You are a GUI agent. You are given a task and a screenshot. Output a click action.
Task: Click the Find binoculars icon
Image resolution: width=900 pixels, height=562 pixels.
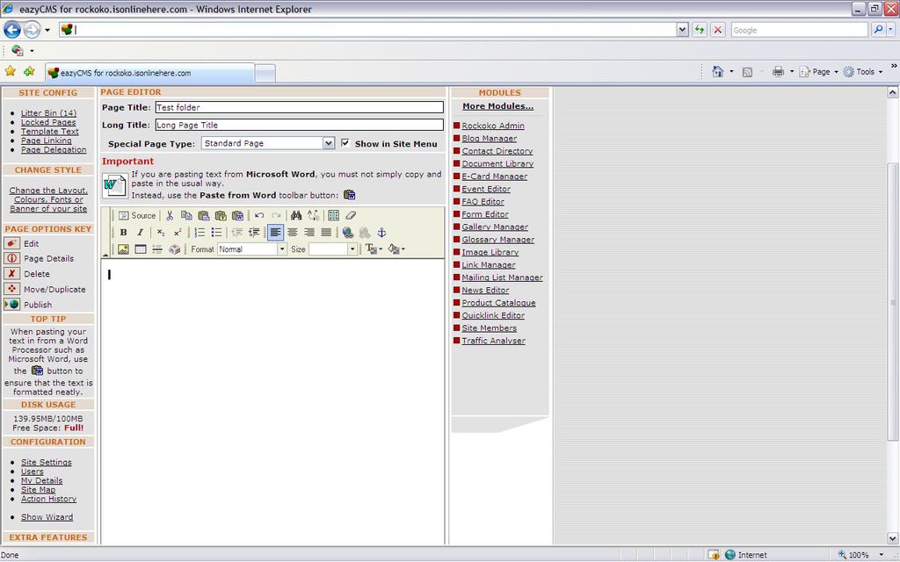click(x=296, y=216)
